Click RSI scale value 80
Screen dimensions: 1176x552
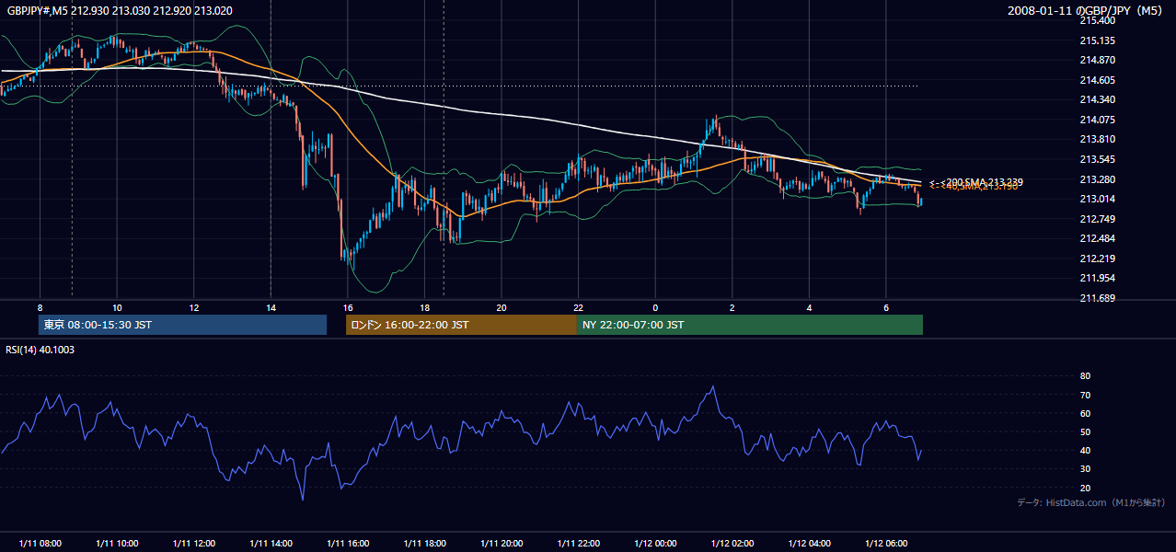click(x=1085, y=376)
